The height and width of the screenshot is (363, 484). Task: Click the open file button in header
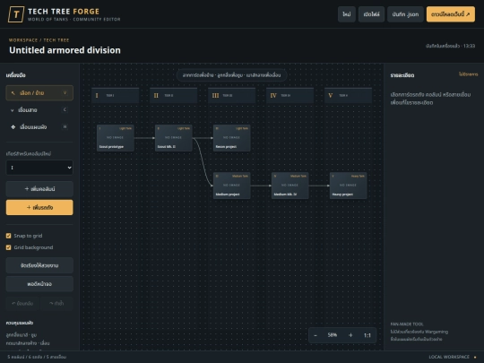click(371, 14)
